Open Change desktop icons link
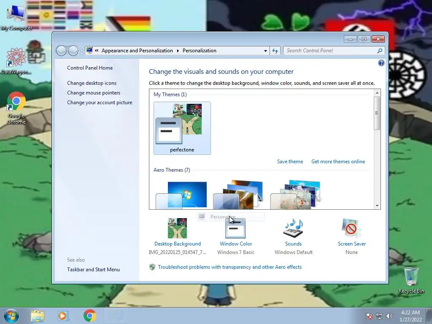The height and width of the screenshot is (324, 432). click(92, 83)
